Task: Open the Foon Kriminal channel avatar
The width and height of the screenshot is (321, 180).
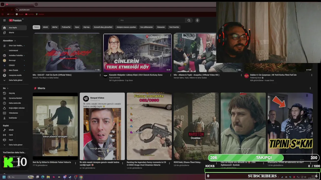Action: point(106,76)
